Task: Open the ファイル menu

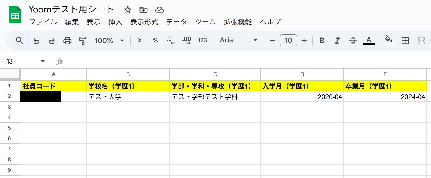Action: pos(43,22)
